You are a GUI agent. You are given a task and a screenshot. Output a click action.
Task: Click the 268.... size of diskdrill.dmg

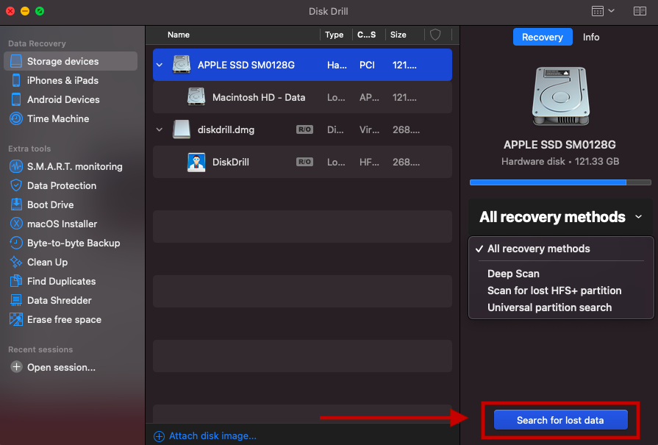pos(406,129)
